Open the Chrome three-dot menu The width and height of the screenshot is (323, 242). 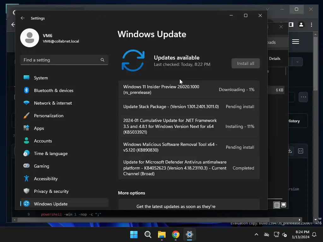click(x=311, y=25)
